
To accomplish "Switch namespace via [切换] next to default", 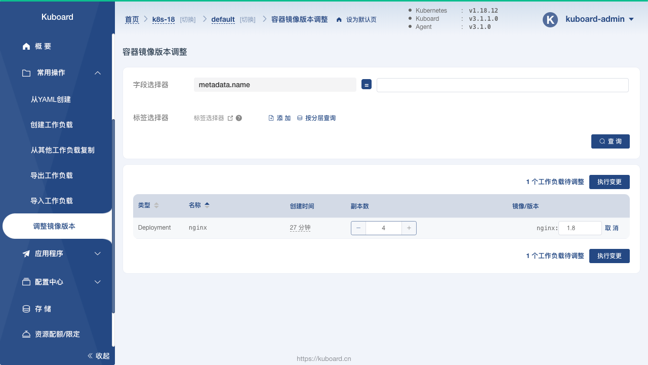I will (x=248, y=19).
